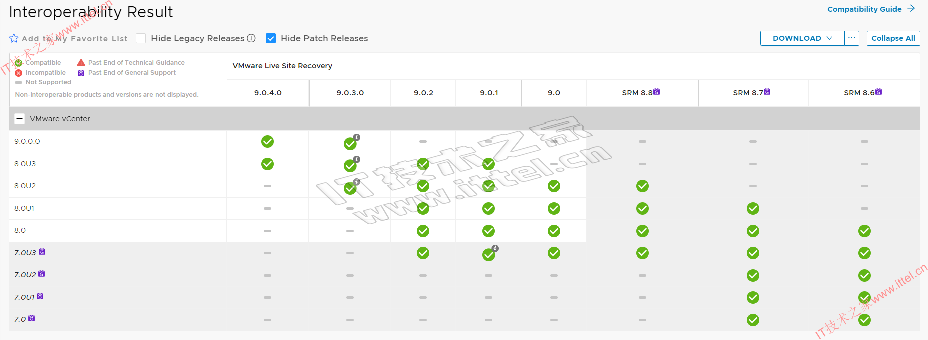
Task: Click info badge on 9.0.3.0 for vCenter 9.0.0.0
Action: tap(356, 137)
